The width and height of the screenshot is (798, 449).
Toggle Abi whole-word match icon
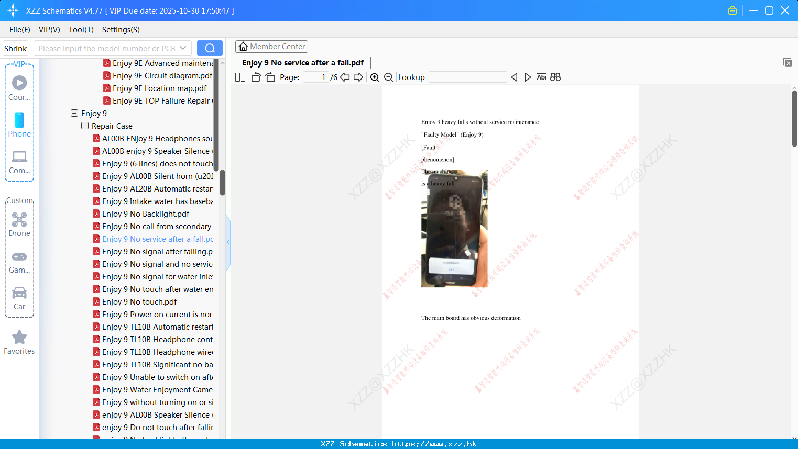click(x=542, y=77)
